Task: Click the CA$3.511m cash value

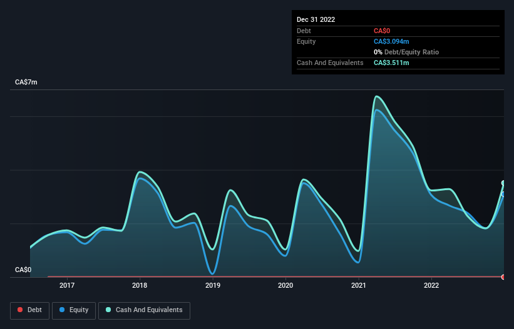Action: (391, 63)
